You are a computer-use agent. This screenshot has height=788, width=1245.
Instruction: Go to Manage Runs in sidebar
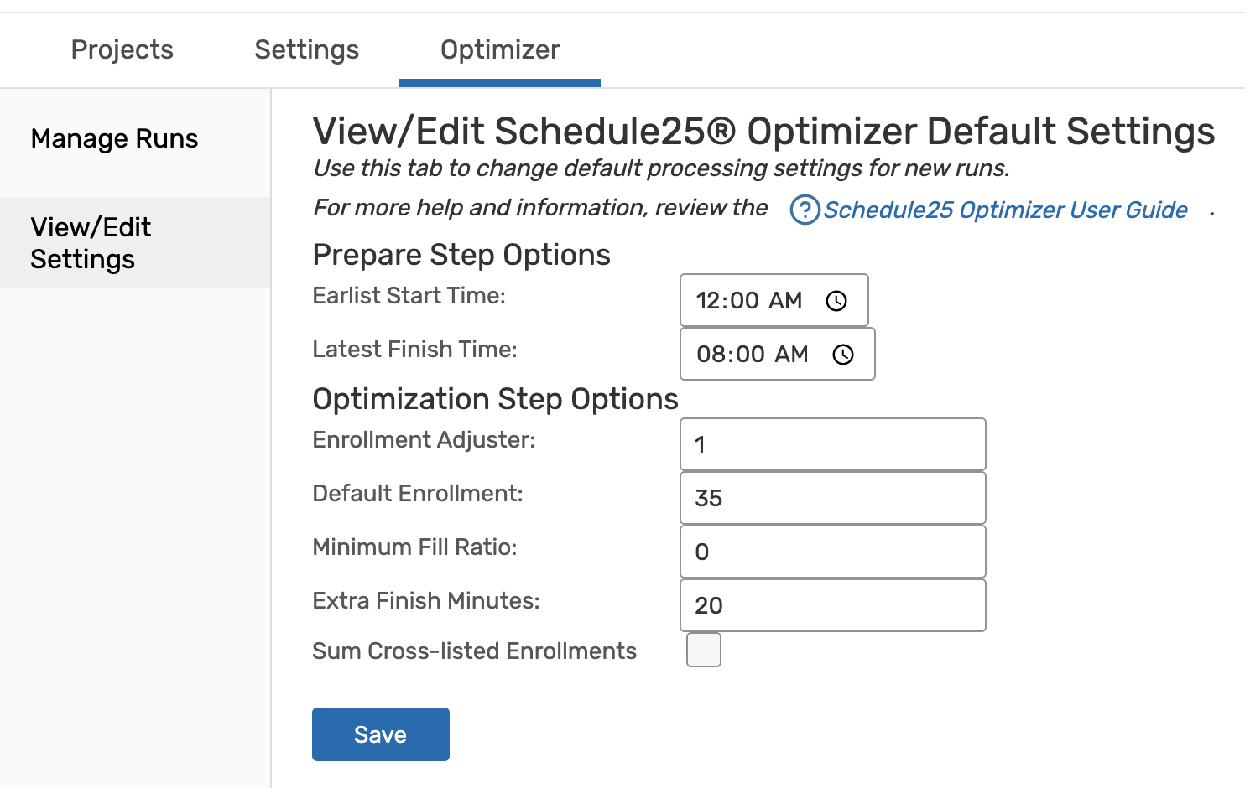(115, 139)
